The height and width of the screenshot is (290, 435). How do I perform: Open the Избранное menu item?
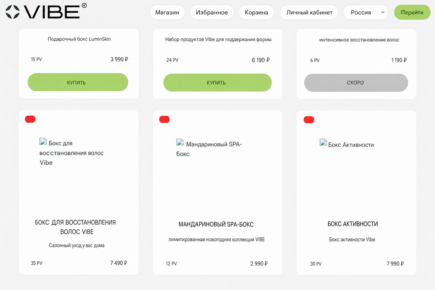[x=212, y=12]
